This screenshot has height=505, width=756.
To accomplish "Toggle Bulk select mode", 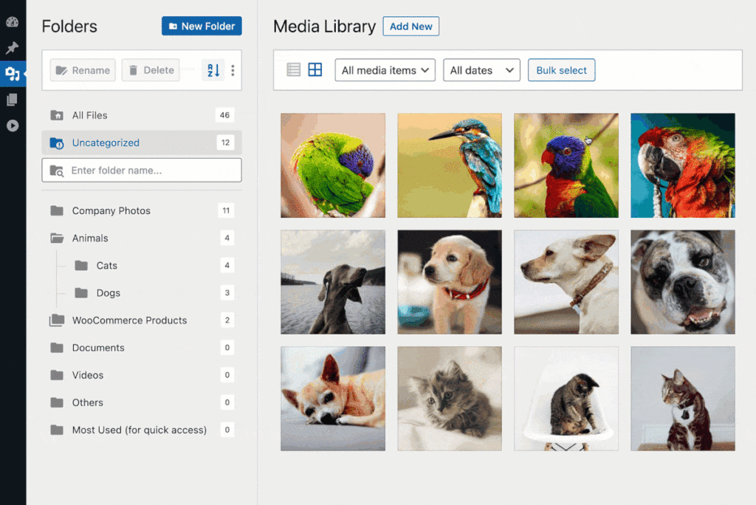I will point(561,70).
